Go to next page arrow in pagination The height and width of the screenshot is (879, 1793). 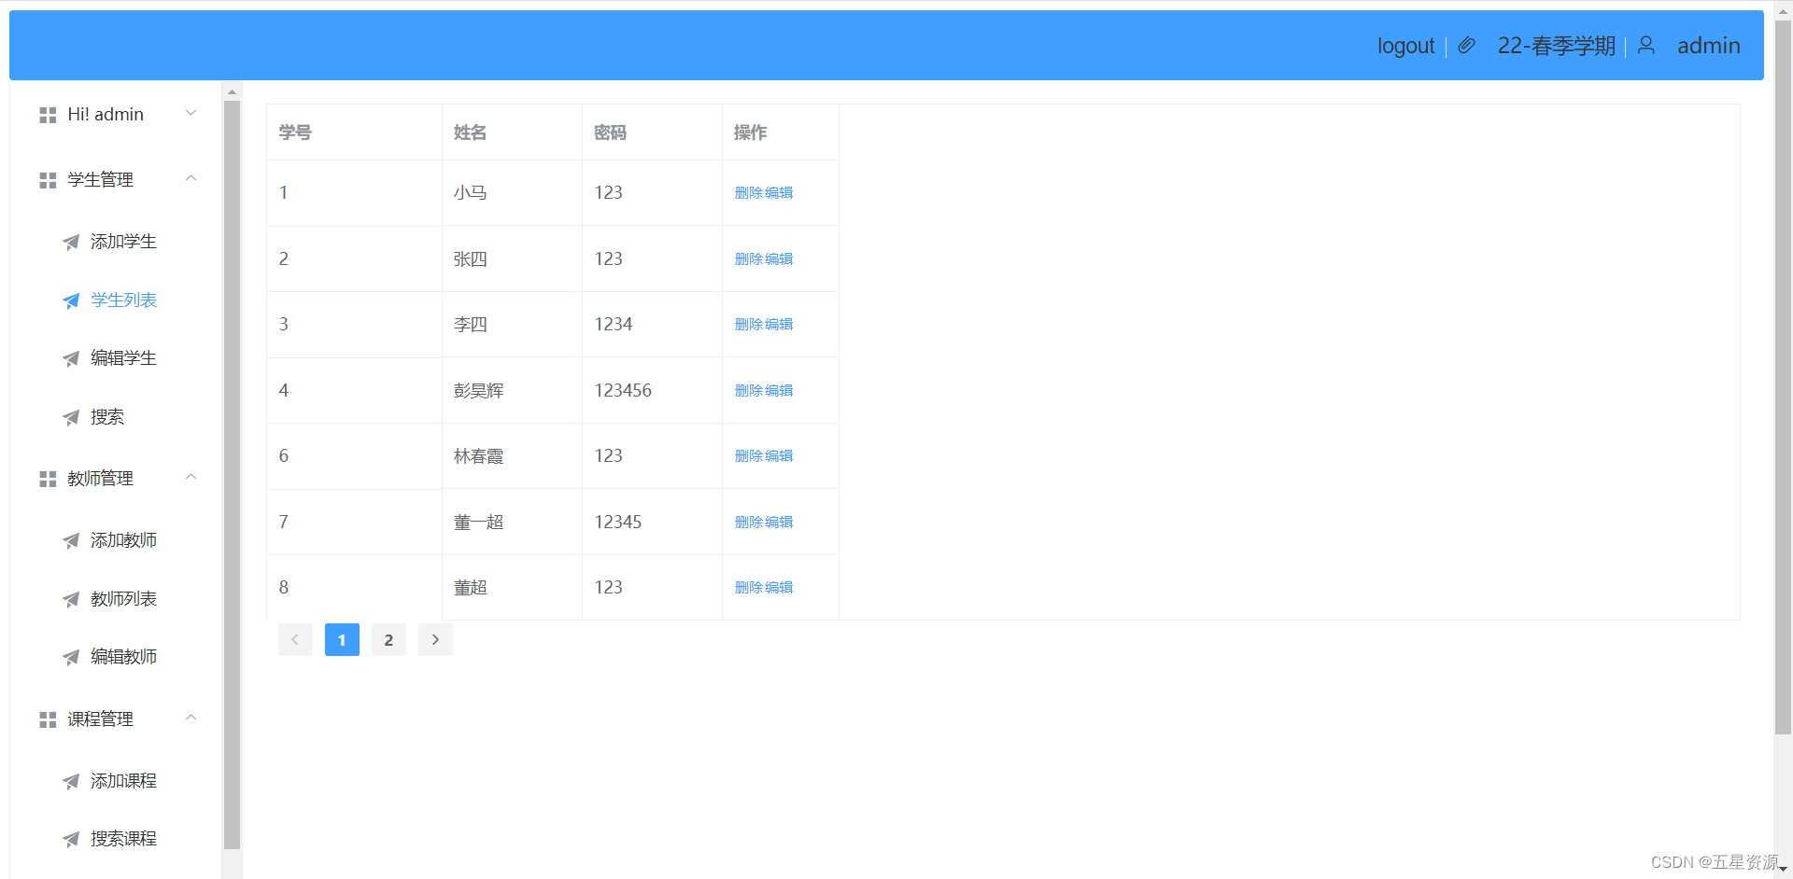435,640
